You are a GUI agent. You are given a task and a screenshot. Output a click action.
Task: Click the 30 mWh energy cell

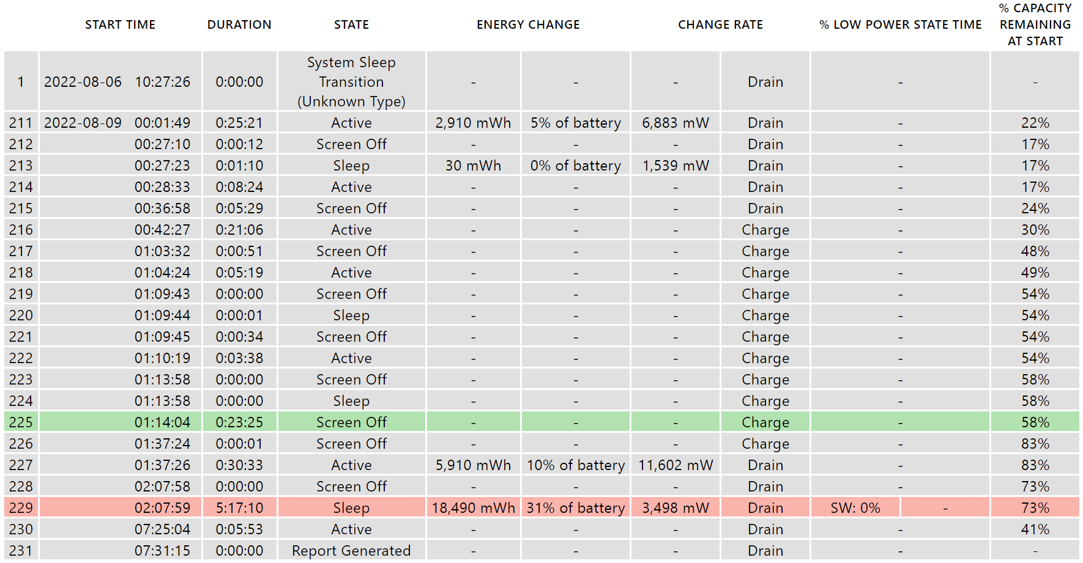coord(473,165)
